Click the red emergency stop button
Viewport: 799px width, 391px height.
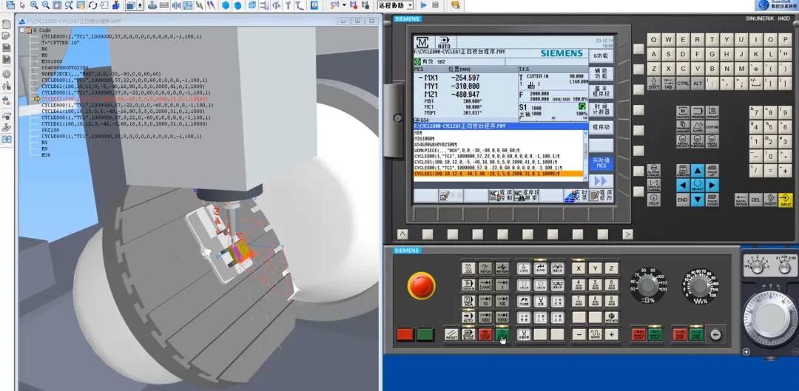(x=421, y=285)
